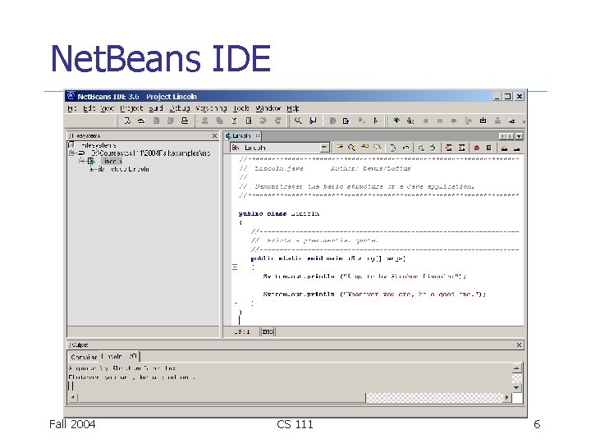Image resolution: width=591 pixels, height=443 pixels.
Task: Open the View menu
Action: 107,108
